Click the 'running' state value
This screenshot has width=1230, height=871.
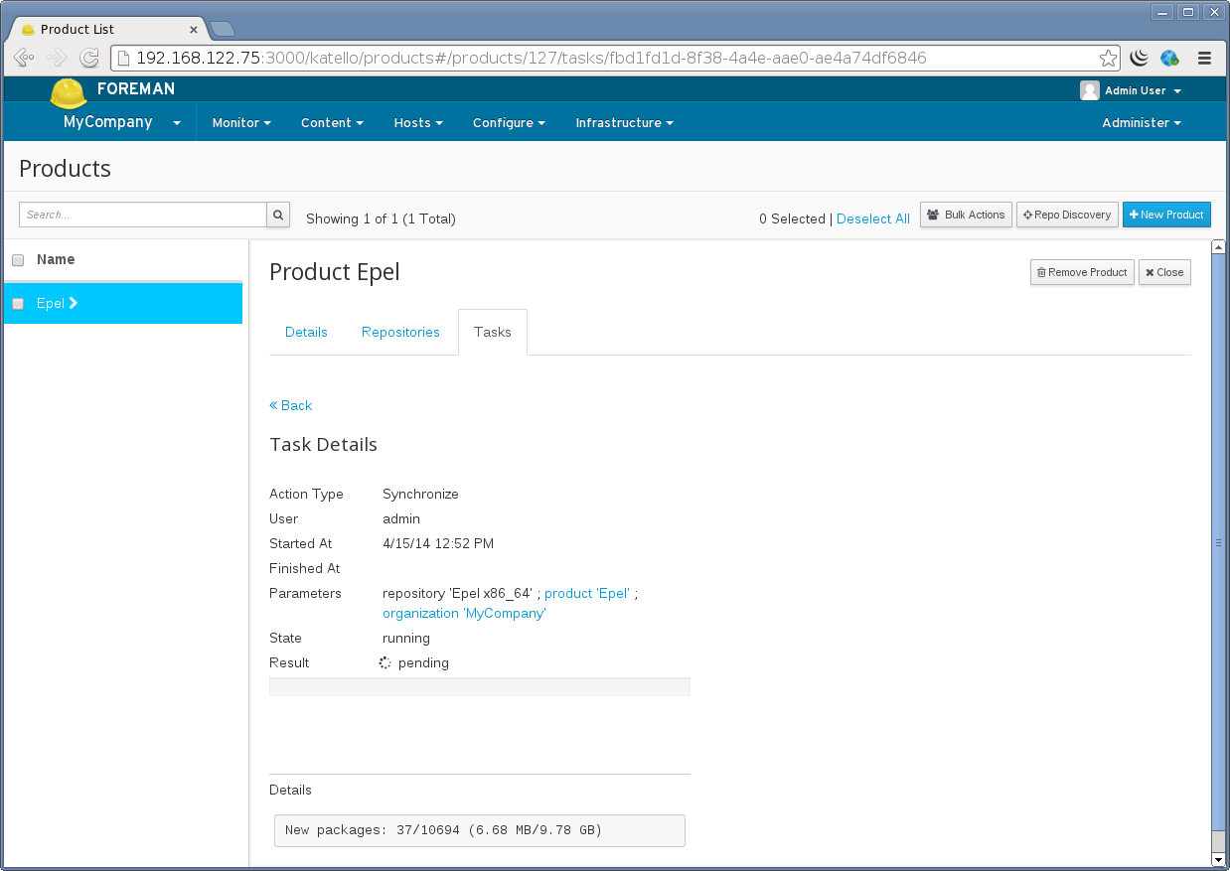click(406, 638)
